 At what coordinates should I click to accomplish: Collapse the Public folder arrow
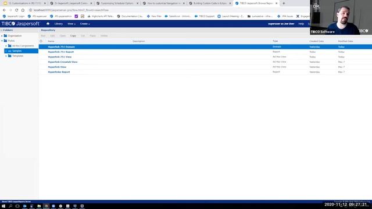2,41
